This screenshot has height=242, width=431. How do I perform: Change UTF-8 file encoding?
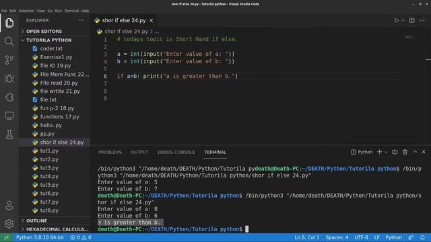tap(361, 237)
